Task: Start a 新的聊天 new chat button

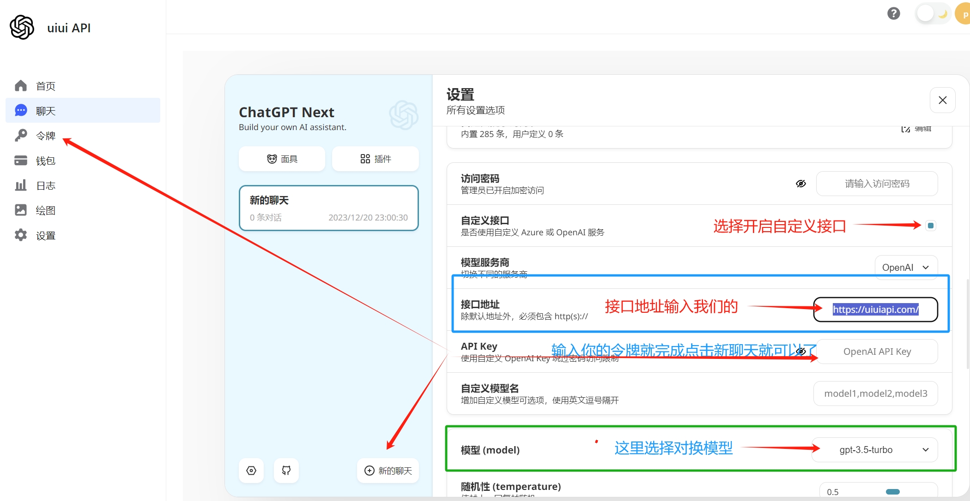Action: [388, 471]
